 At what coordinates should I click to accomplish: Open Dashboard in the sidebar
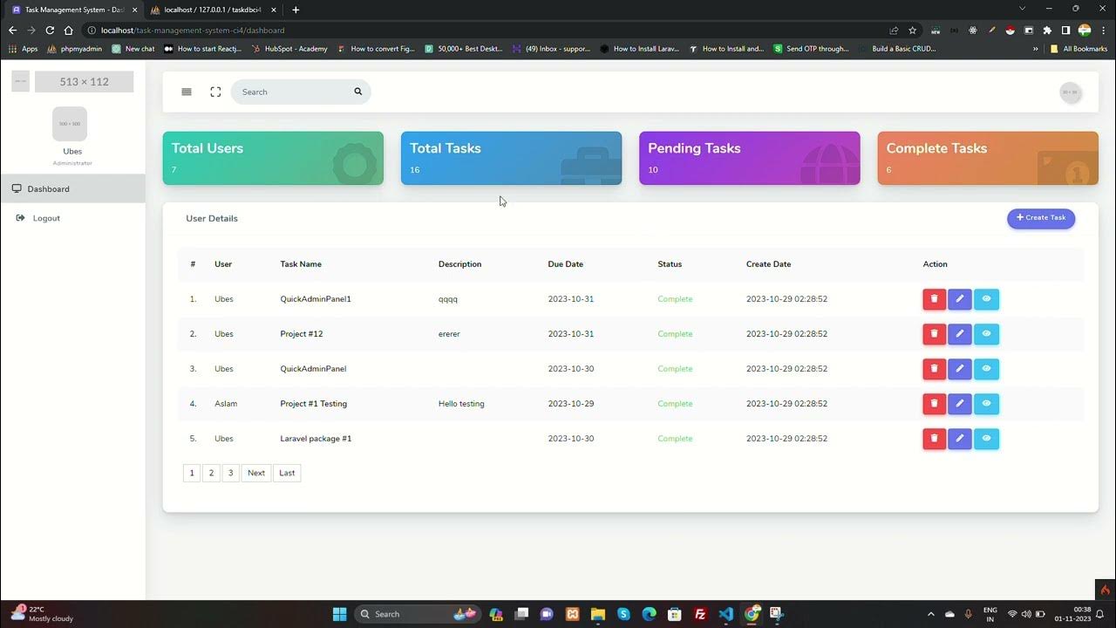click(72, 188)
